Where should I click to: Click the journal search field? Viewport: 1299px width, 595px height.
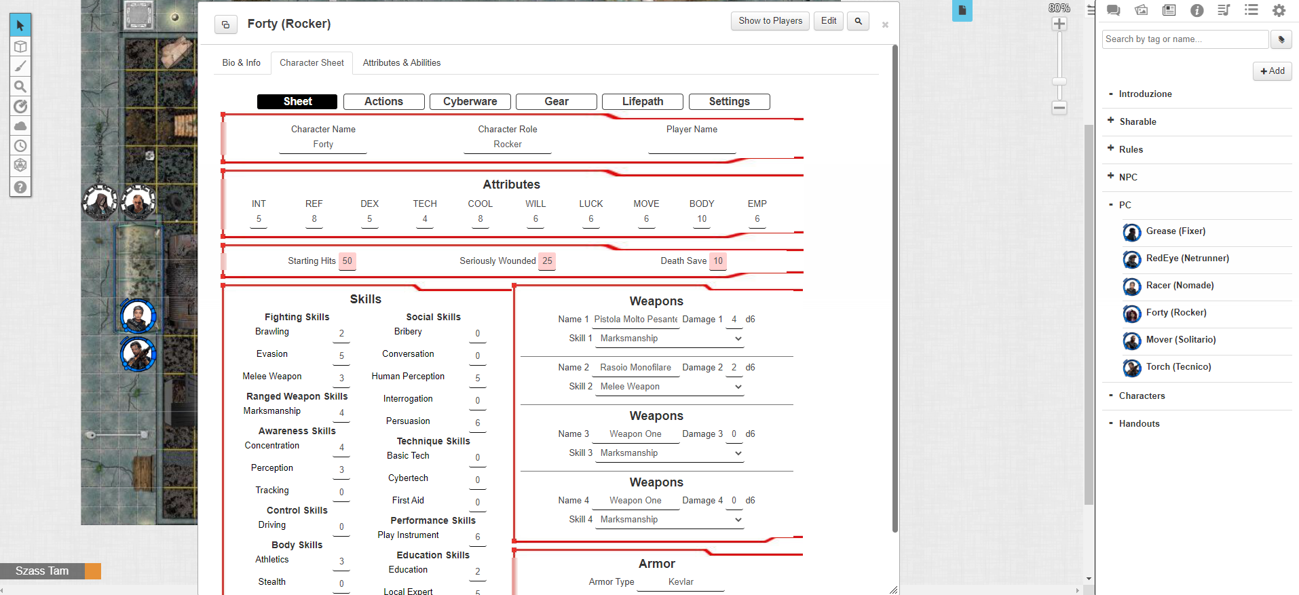[x=1185, y=39]
